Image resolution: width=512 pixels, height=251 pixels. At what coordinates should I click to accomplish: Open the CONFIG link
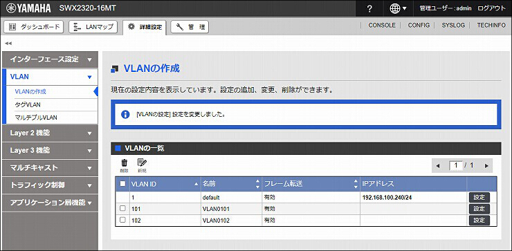pyautogui.click(x=419, y=25)
